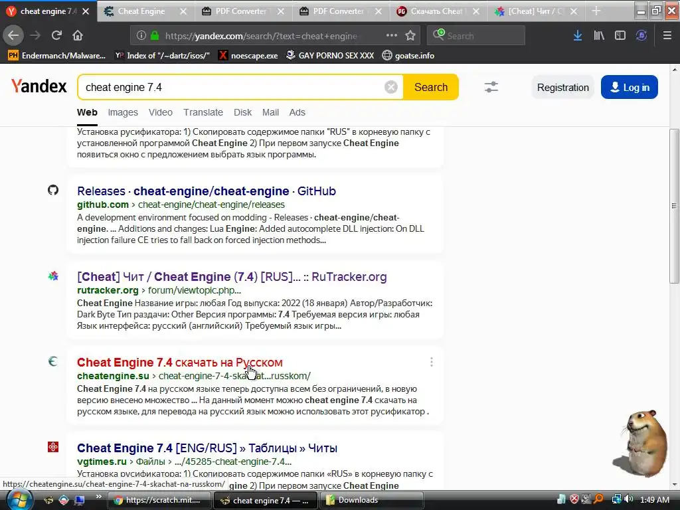680x510 pixels.
Task: Open Endermanch/Malware bookmark
Action: 57,56
